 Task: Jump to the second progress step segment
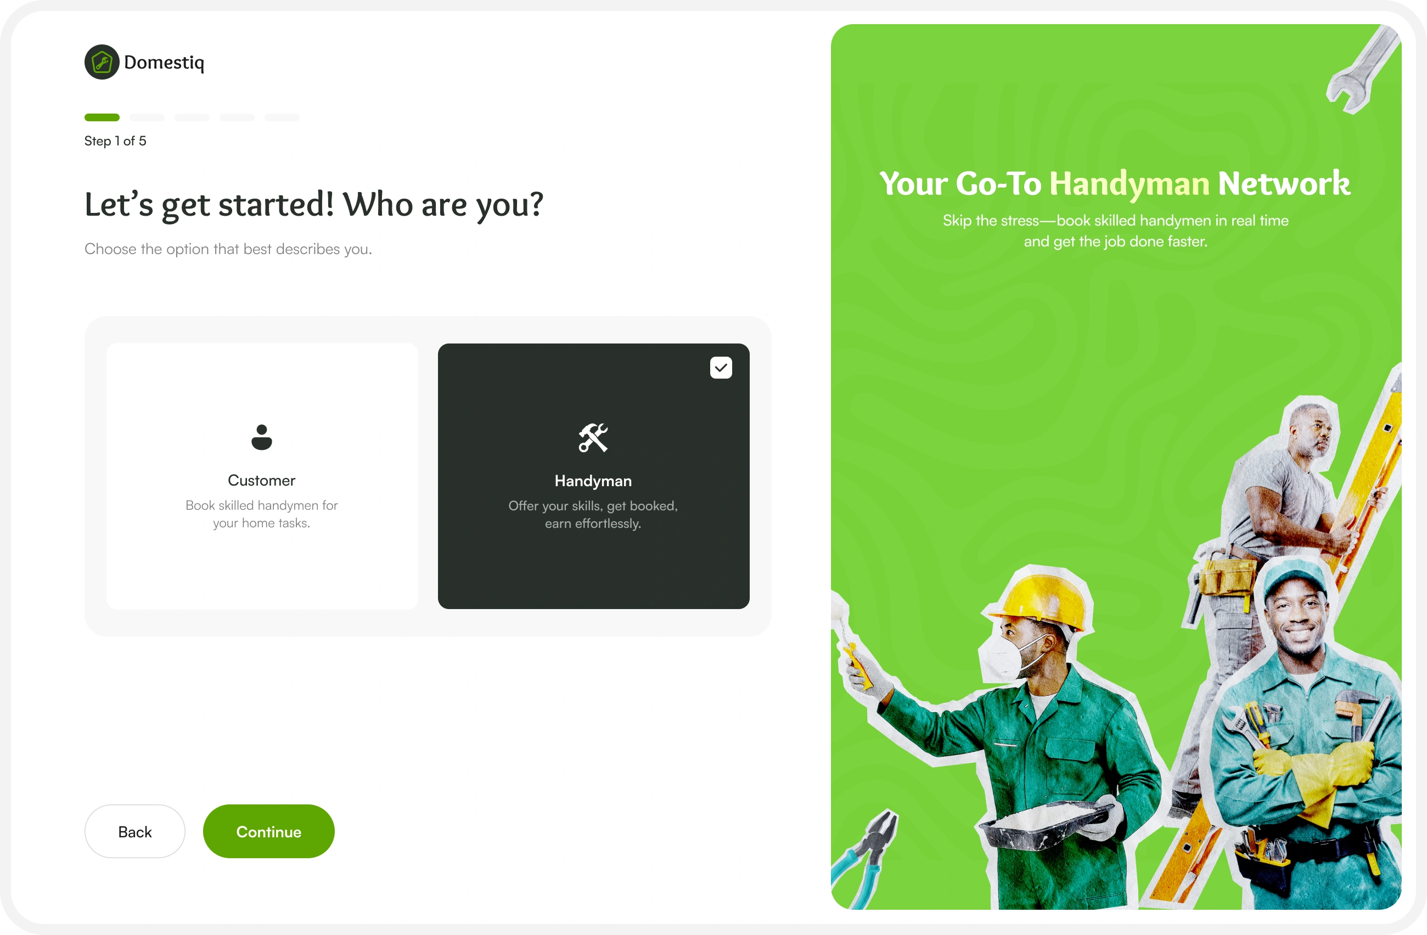coord(147,117)
